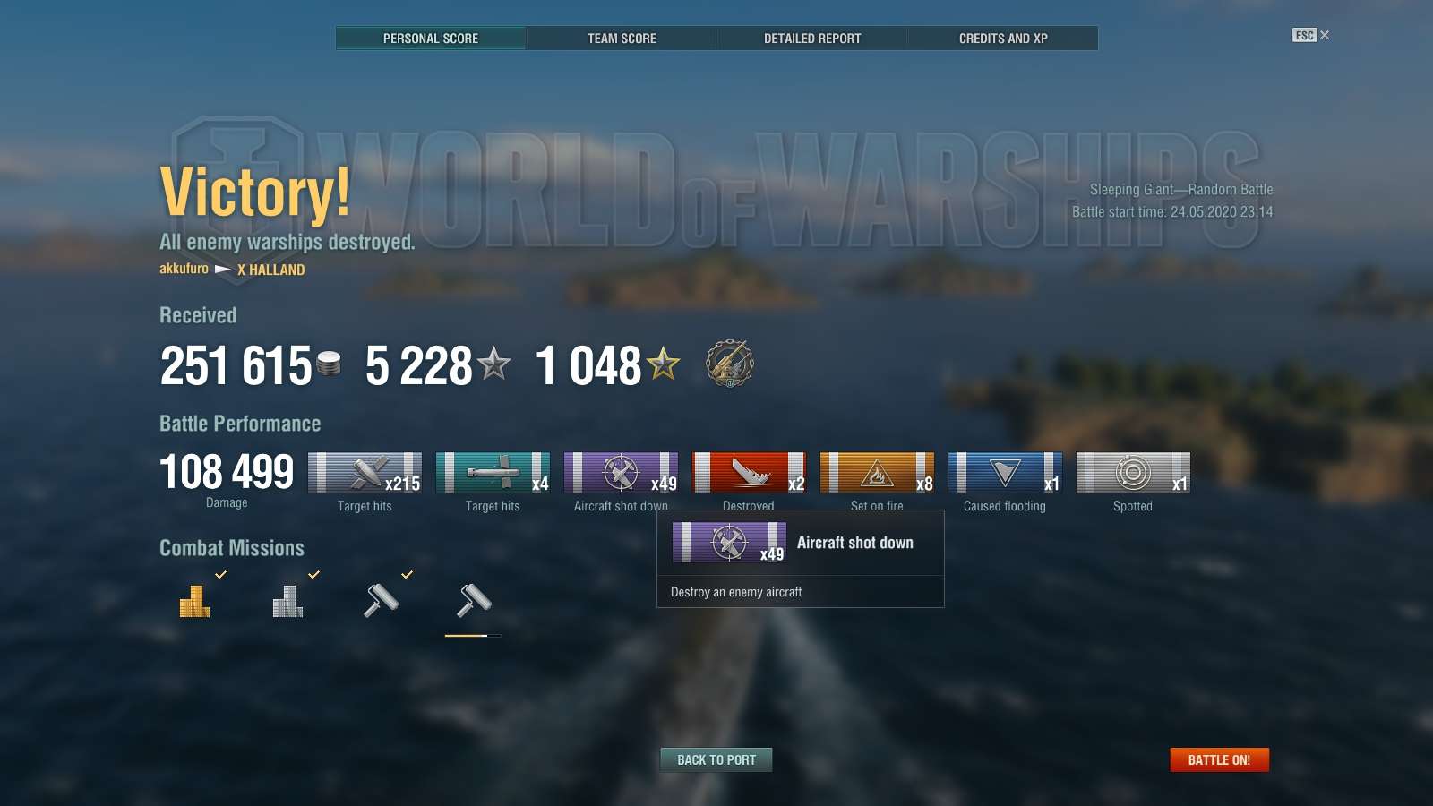Select the Personal Score tab

tap(431, 39)
